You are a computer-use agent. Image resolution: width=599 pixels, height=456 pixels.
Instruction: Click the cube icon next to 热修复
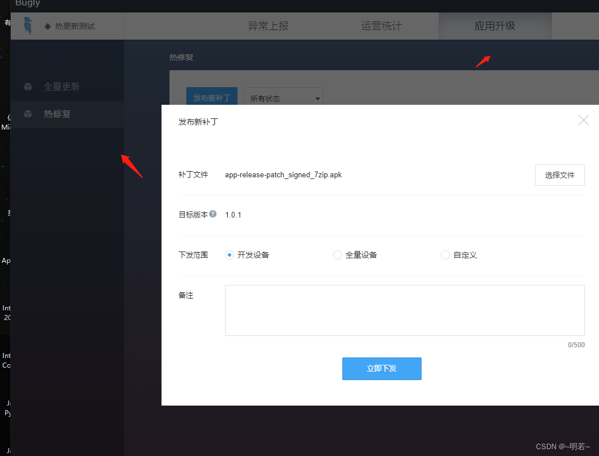pyautogui.click(x=28, y=114)
